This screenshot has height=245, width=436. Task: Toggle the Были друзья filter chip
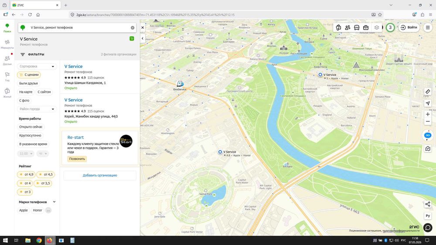pyautogui.click(x=28, y=84)
